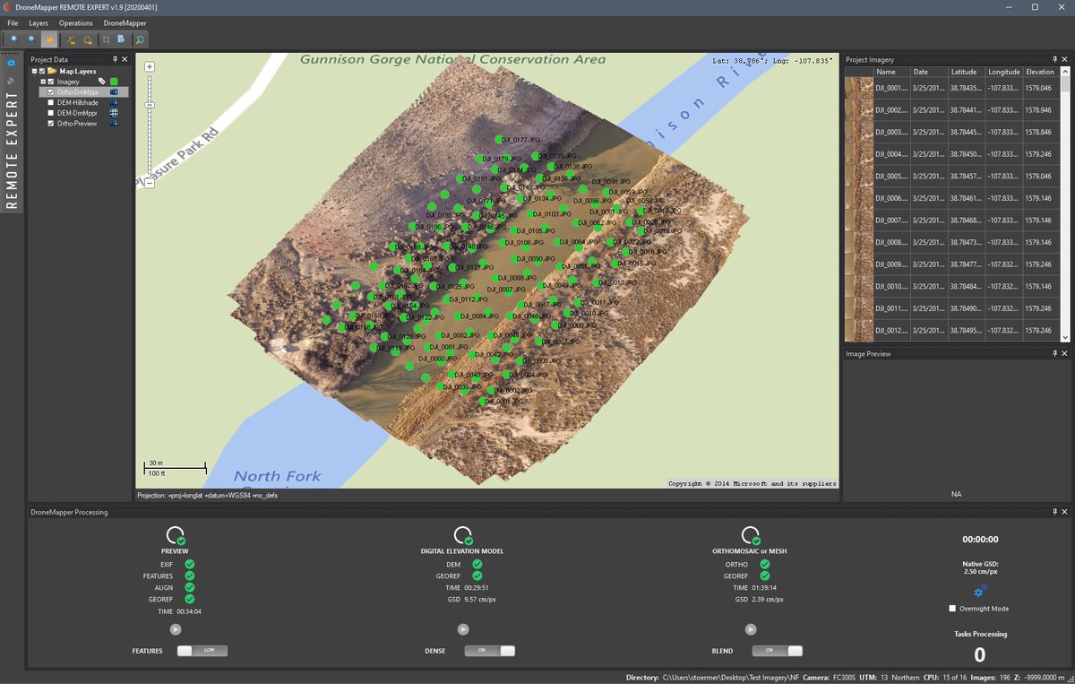
Task: Open the Layers menu
Action: [39, 22]
